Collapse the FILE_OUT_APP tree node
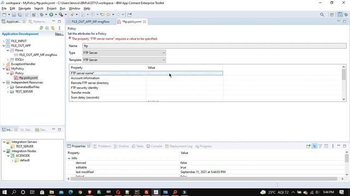The image size is (350, 196). click(x=4, y=46)
